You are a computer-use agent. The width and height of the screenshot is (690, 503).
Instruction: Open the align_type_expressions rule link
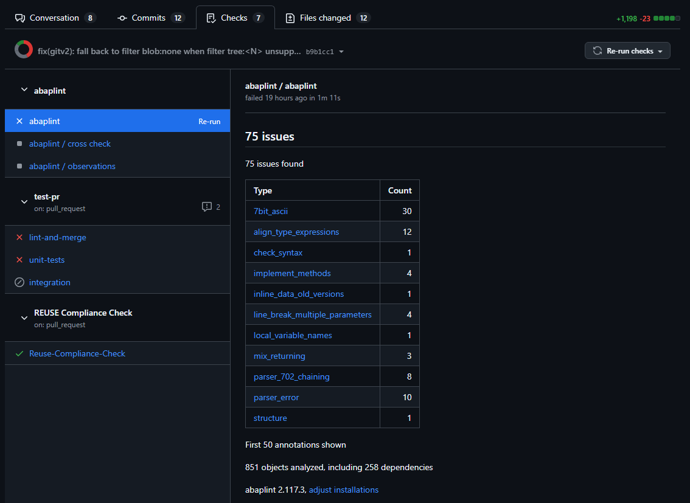click(296, 232)
